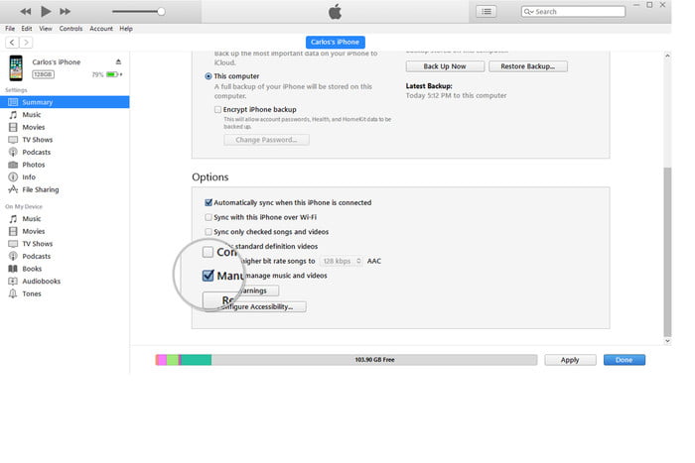695x463 pixels.
Task: Click the Apply button
Action: tap(569, 360)
